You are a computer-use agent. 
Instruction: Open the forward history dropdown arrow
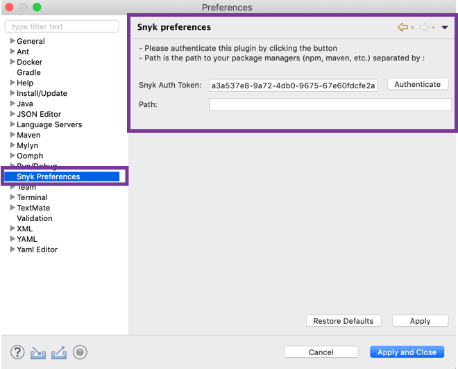click(x=433, y=28)
